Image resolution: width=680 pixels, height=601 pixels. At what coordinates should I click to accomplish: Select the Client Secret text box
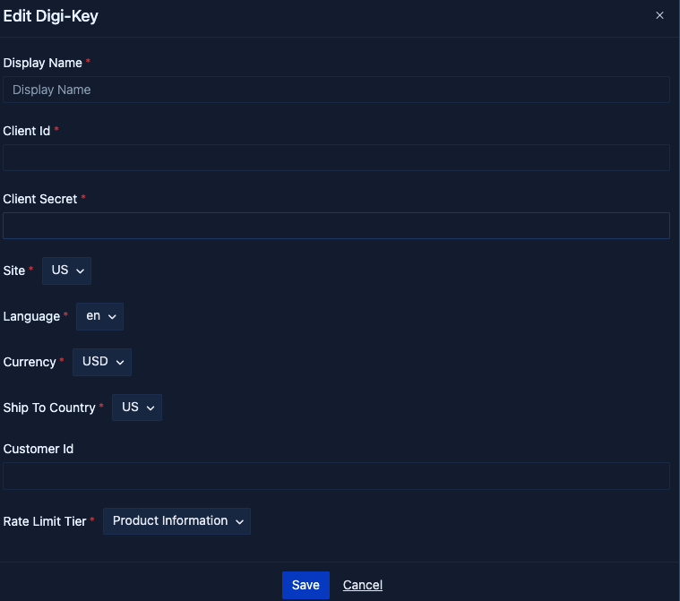point(336,226)
